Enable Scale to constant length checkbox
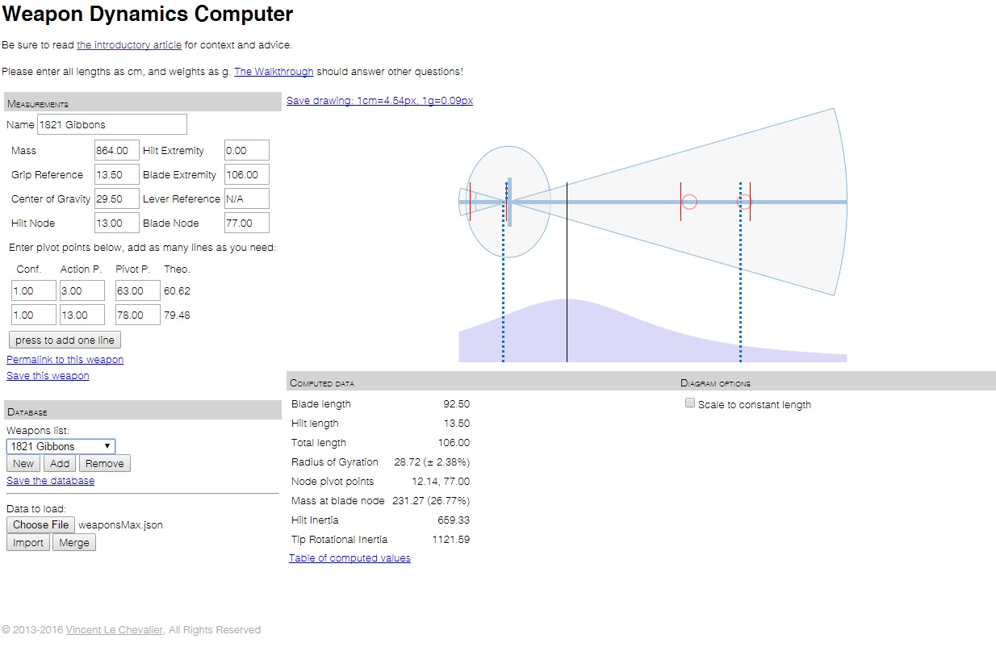This screenshot has width=996, height=664. click(690, 403)
